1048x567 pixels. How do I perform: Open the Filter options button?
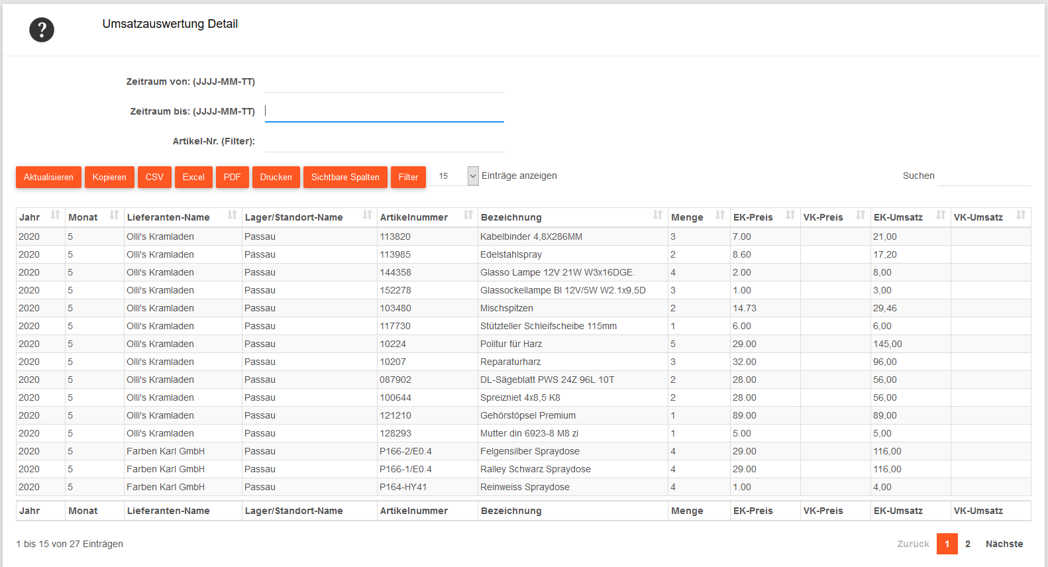point(408,178)
